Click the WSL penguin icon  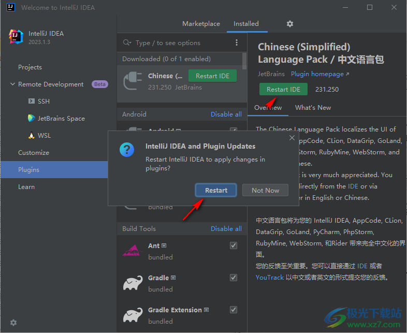tap(32, 135)
